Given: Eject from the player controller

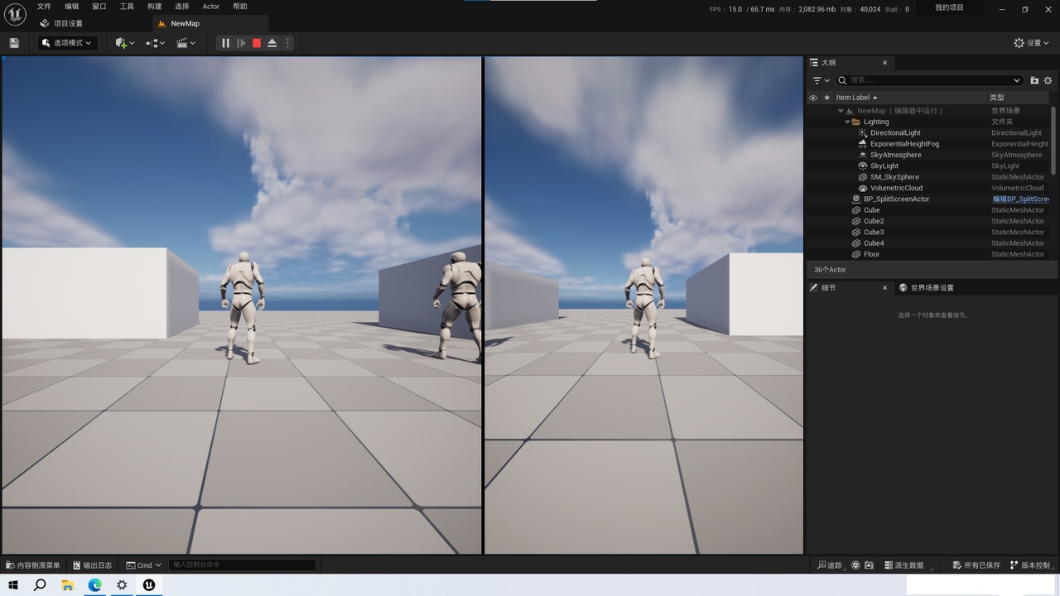Looking at the screenshot, I should point(272,43).
